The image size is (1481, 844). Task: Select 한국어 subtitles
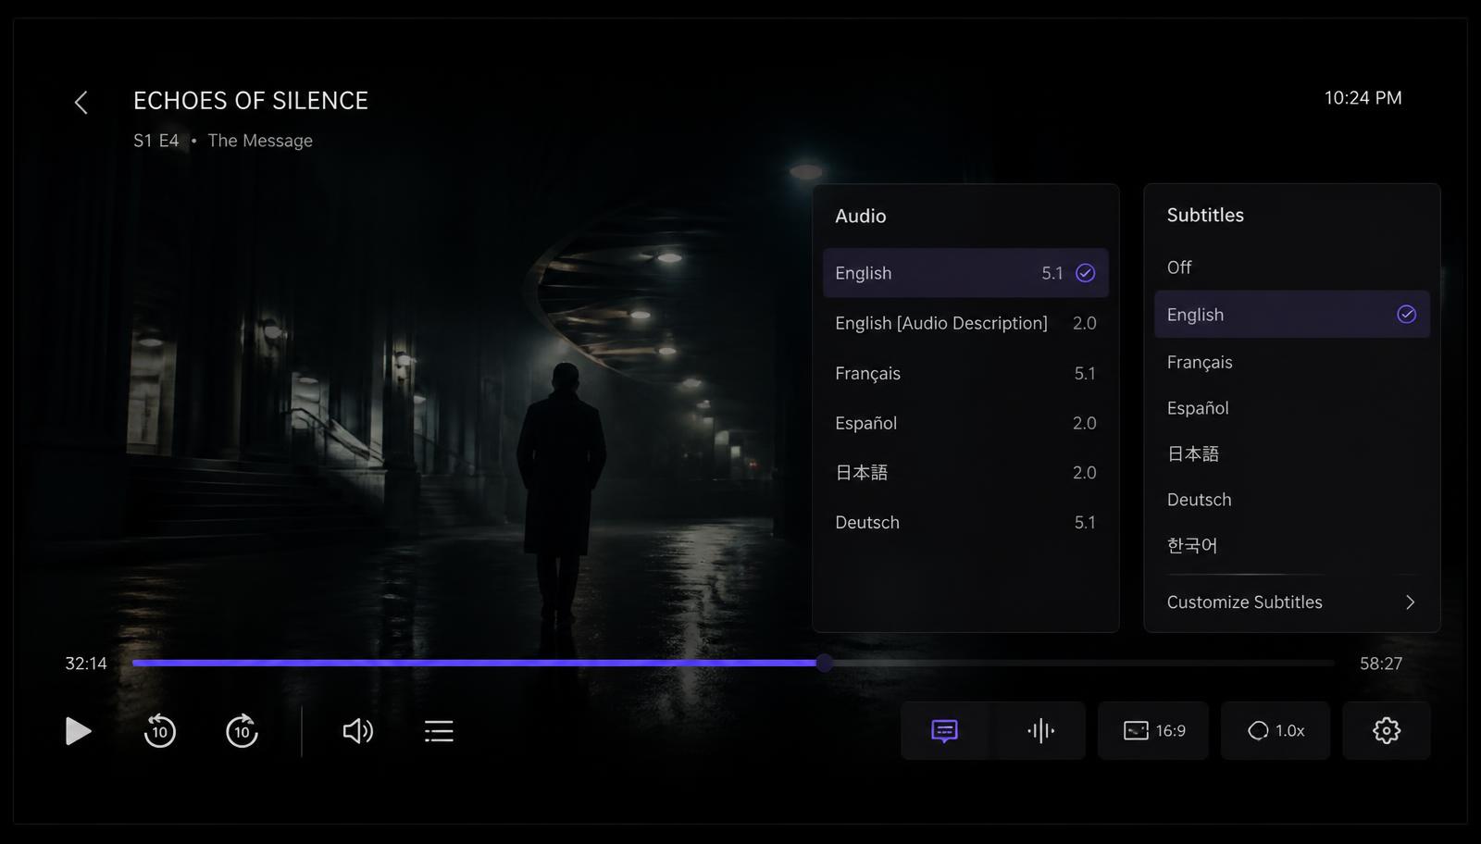click(x=1292, y=546)
